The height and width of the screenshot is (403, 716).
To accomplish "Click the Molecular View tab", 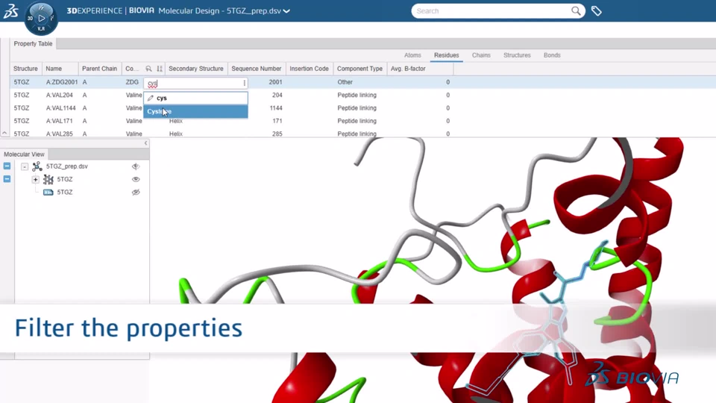I will tap(24, 154).
